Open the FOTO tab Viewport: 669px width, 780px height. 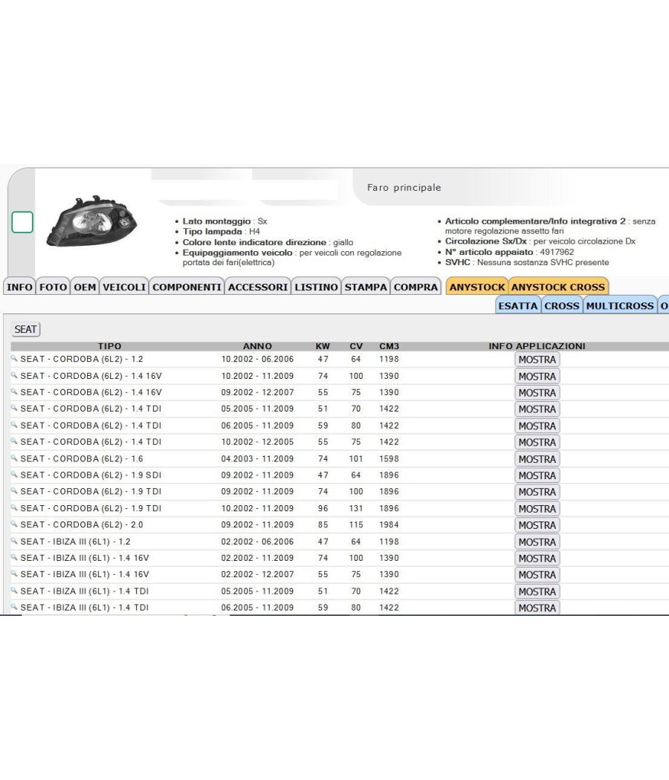pos(53,287)
